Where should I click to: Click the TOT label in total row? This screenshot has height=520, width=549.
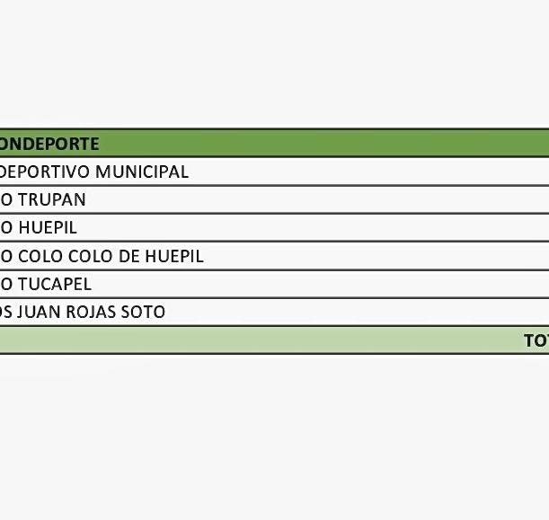536,340
